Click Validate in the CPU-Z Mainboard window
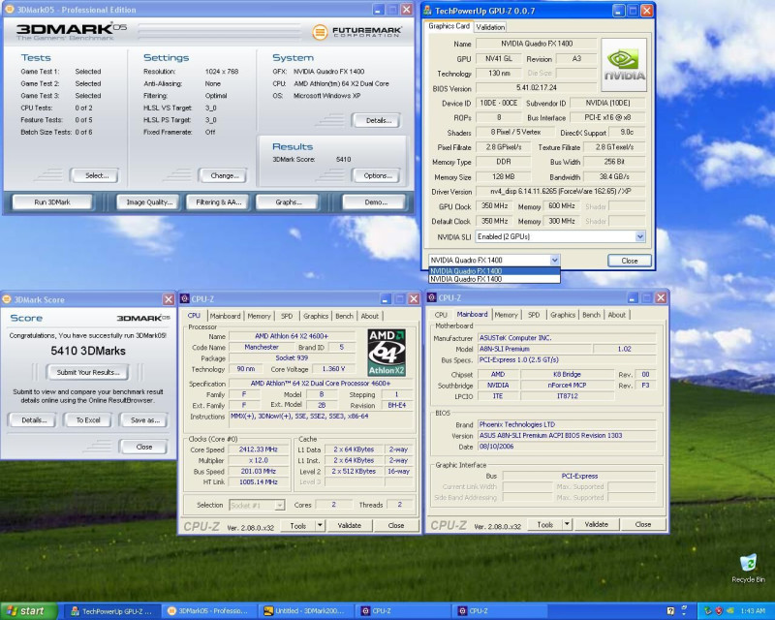This screenshot has width=775, height=620. 596,524
